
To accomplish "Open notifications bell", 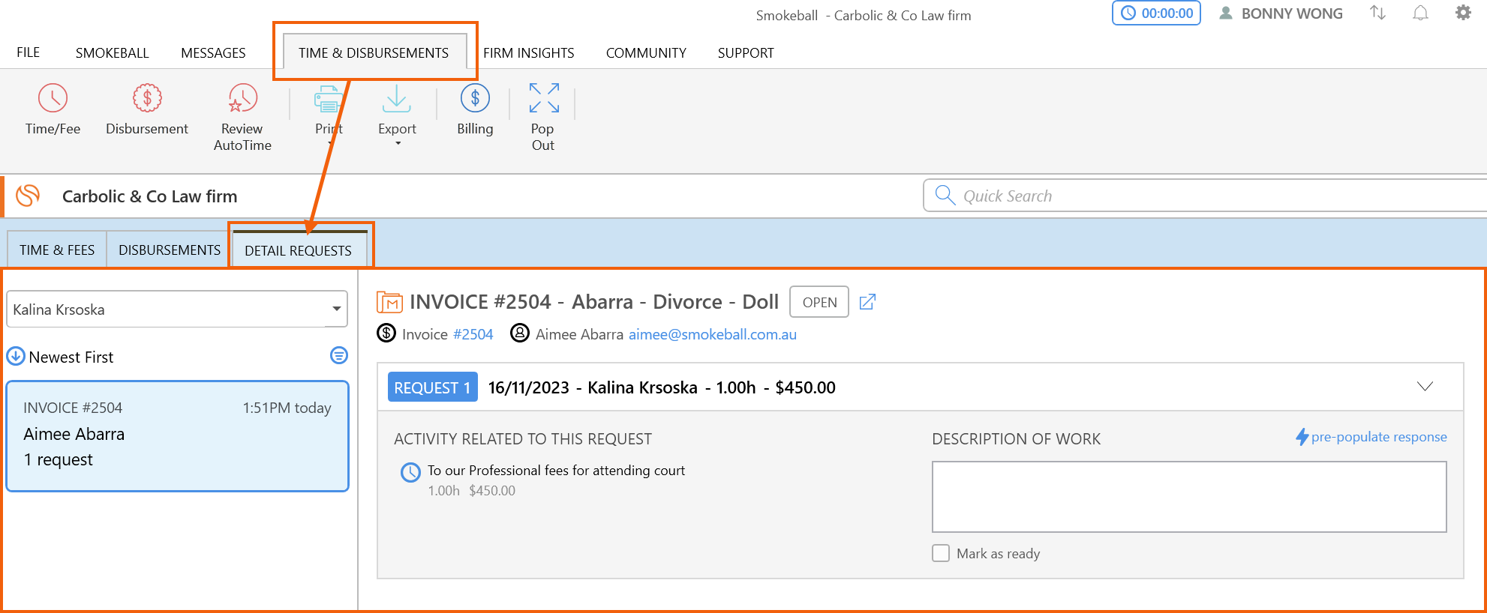I will click(1420, 13).
